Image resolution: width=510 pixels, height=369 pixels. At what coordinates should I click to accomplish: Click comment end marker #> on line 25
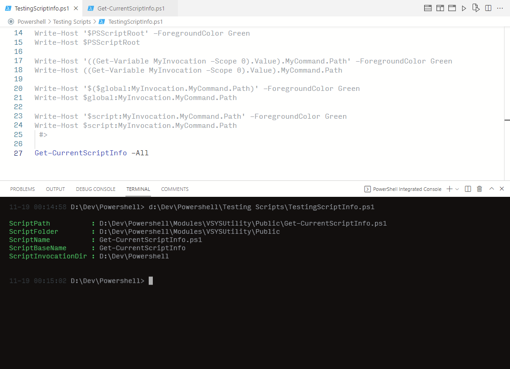tap(43, 135)
